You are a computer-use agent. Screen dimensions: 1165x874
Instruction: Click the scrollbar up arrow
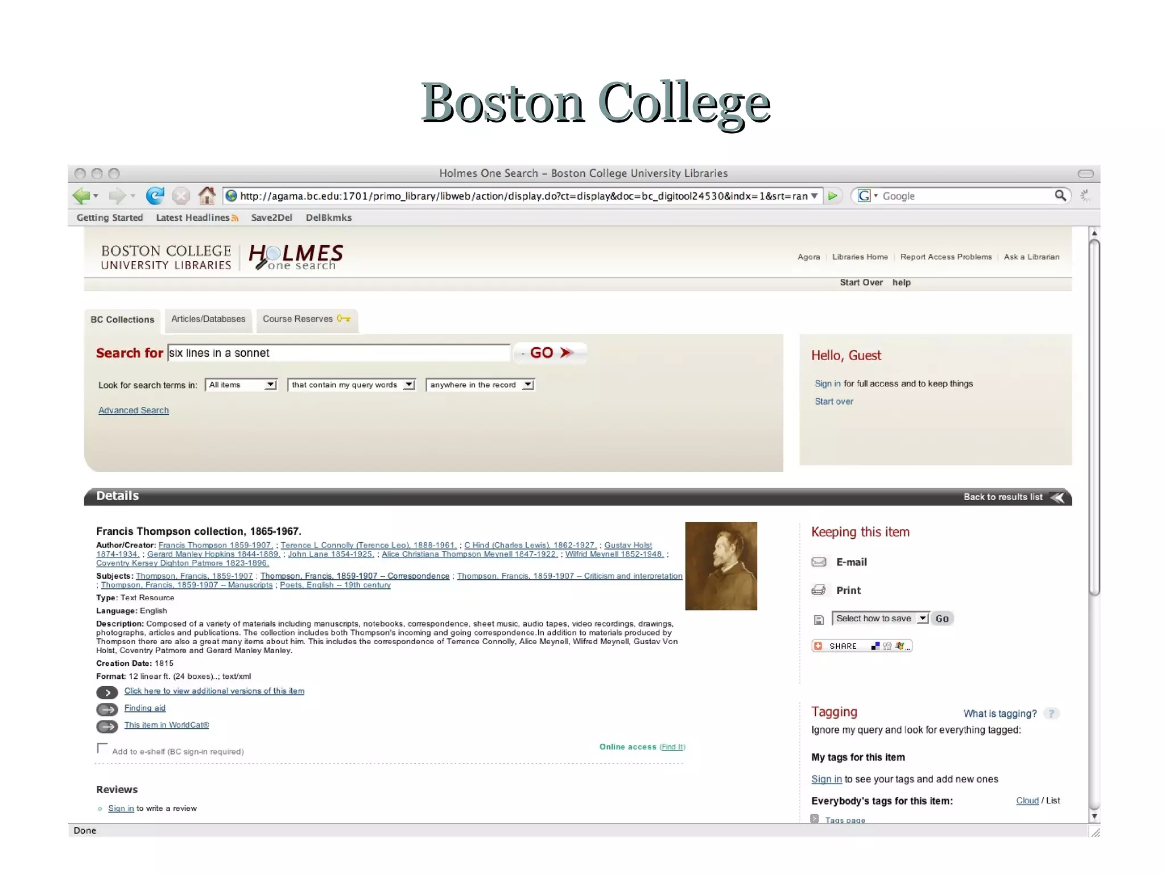(x=1094, y=233)
